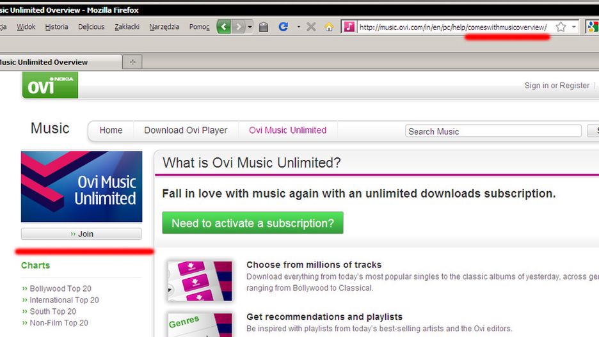Open the Non-Film Top 20 chart link
Image resolution: width=599 pixels, height=337 pixels.
(x=59, y=323)
